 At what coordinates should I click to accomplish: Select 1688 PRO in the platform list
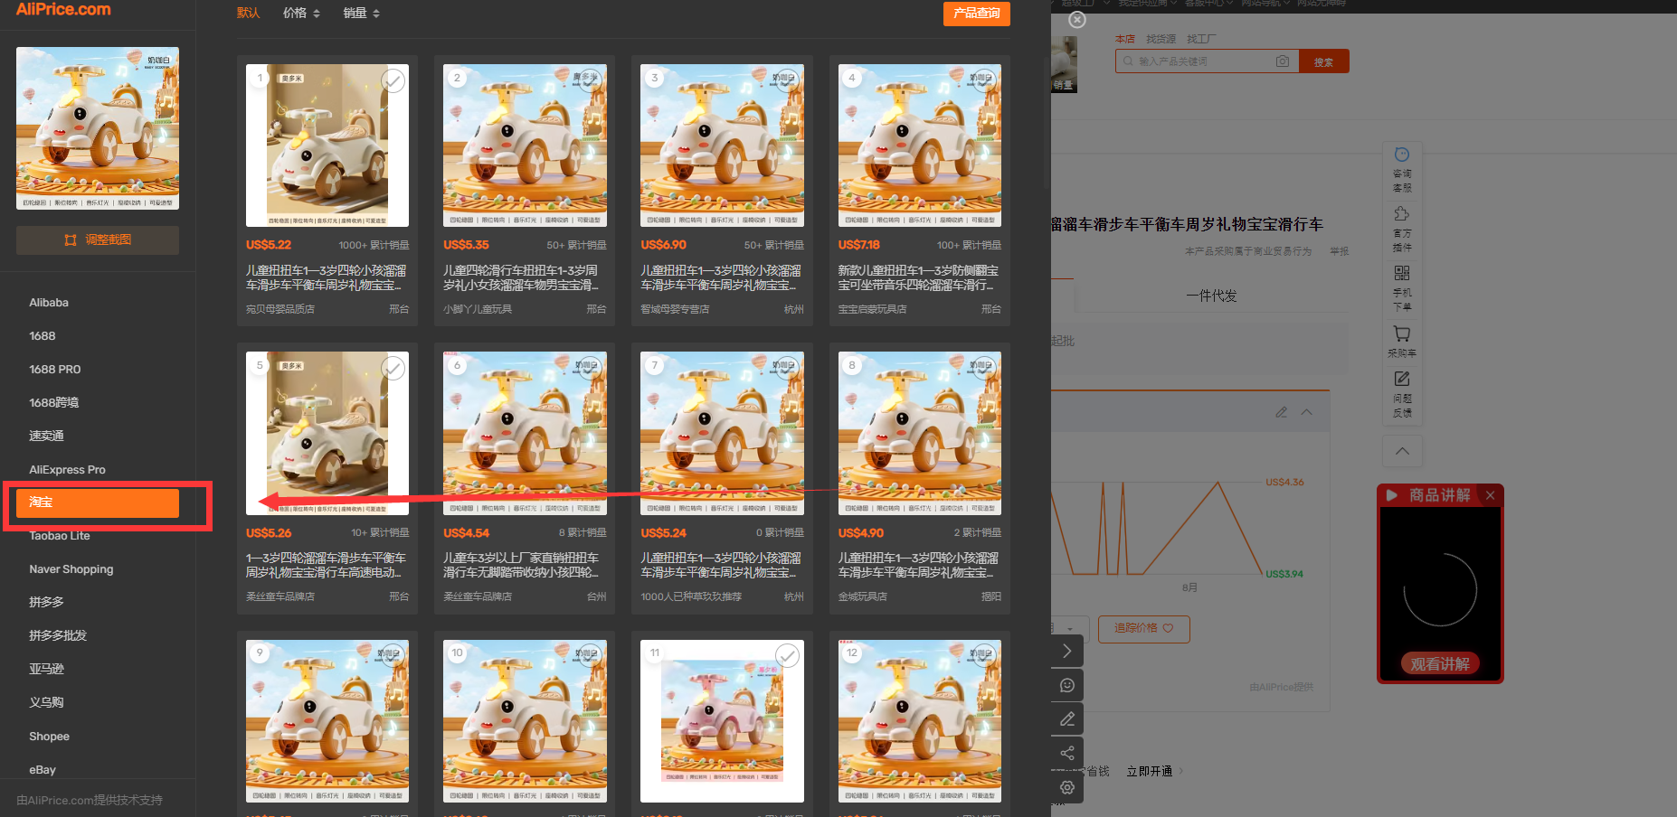point(55,370)
